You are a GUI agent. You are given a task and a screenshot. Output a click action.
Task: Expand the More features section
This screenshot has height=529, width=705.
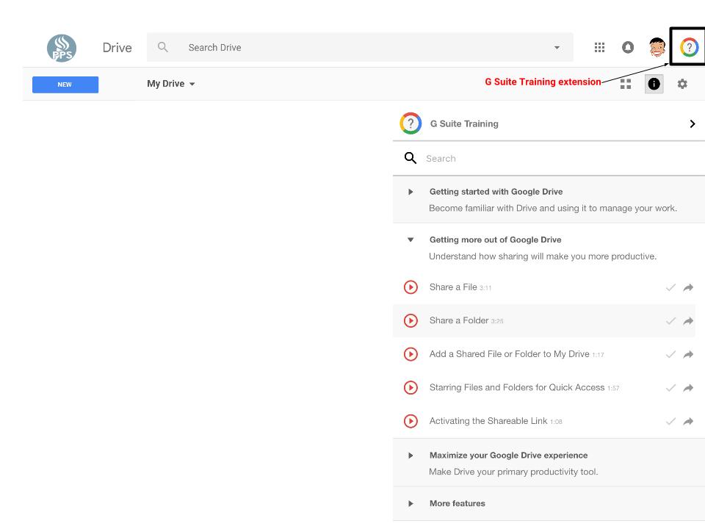[x=411, y=504]
